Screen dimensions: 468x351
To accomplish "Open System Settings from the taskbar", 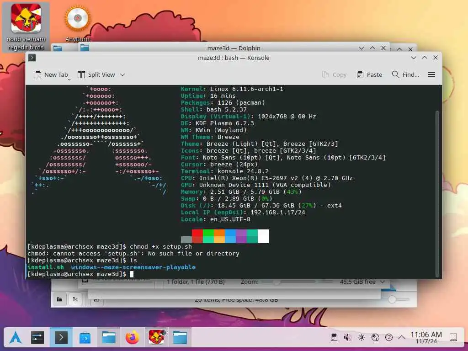I will tap(37, 338).
